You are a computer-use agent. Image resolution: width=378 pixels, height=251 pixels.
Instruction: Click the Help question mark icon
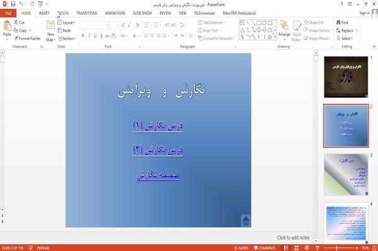341,4
